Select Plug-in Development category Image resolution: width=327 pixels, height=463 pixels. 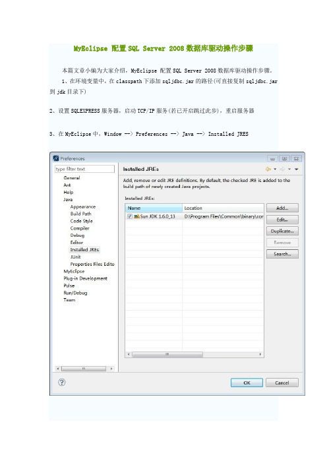(85, 278)
